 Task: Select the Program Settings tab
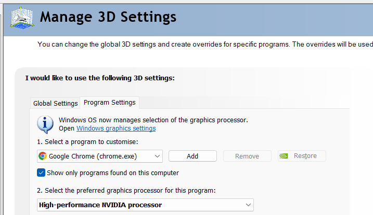click(x=109, y=103)
